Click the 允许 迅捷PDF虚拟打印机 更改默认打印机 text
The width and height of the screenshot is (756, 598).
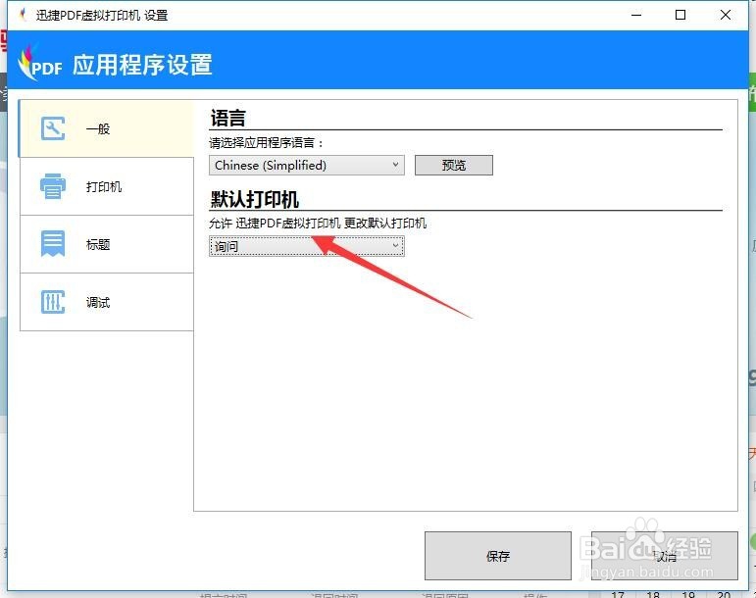(318, 224)
